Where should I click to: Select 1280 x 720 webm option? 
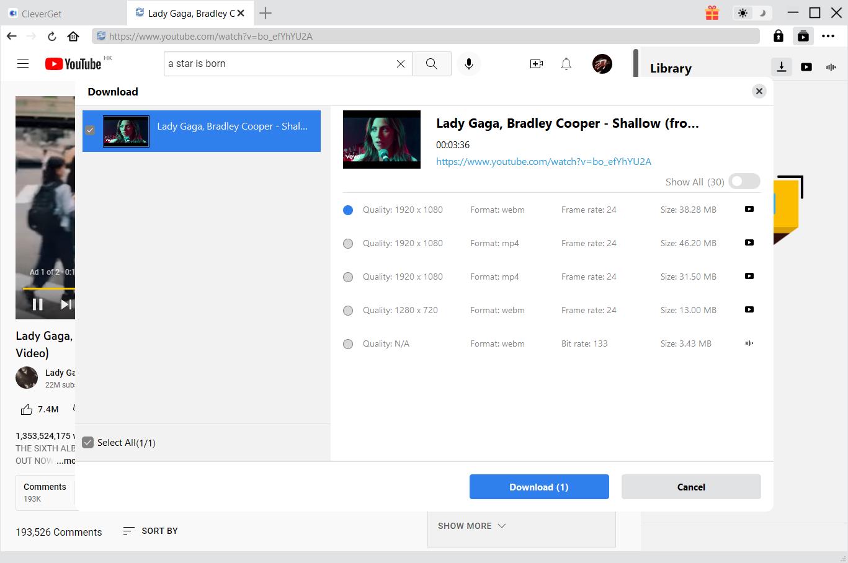(348, 311)
